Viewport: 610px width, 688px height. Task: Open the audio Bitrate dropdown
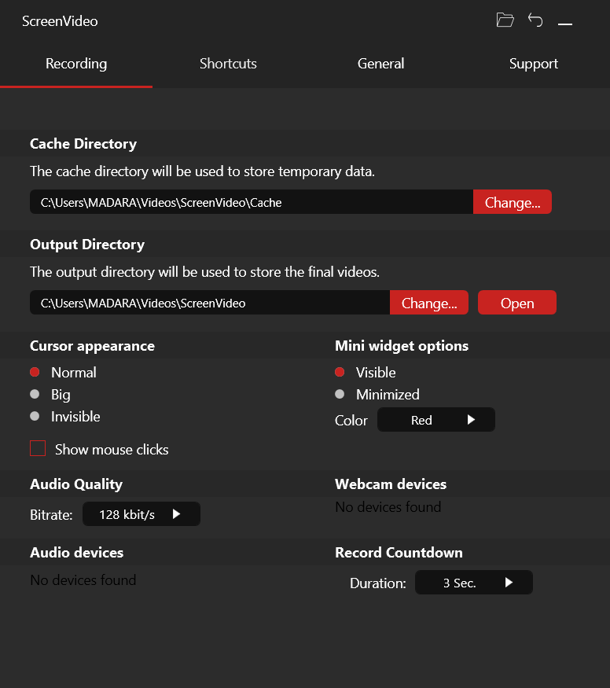tap(141, 514)
